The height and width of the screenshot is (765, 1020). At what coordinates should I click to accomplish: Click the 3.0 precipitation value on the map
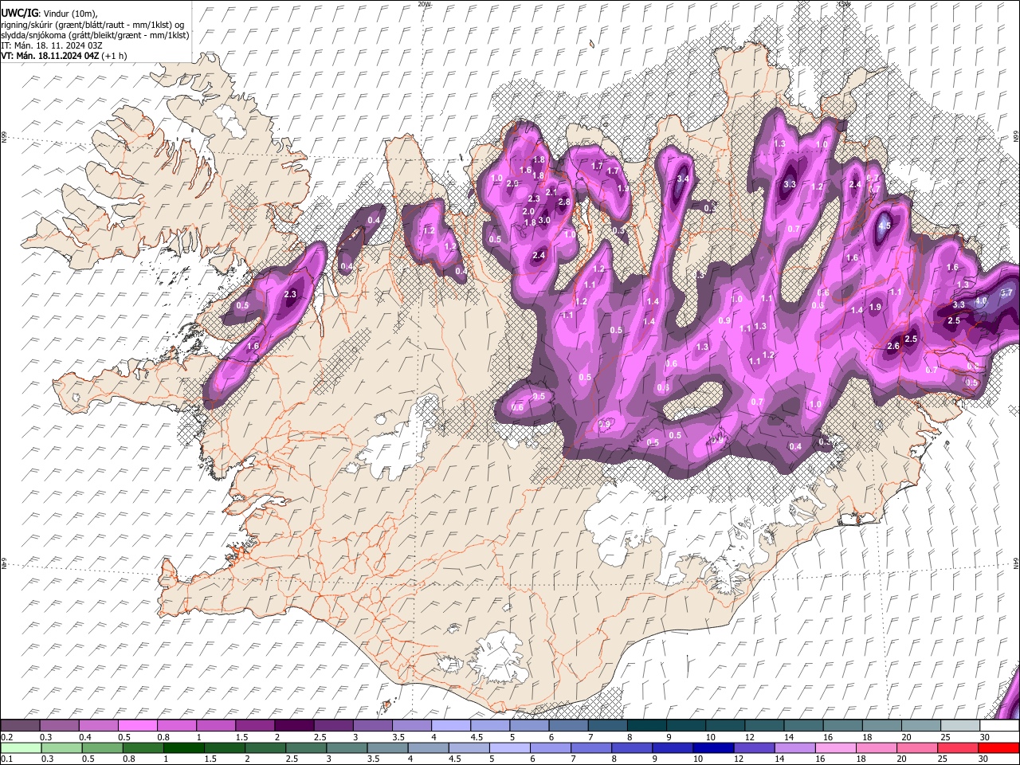pos(544,220)
